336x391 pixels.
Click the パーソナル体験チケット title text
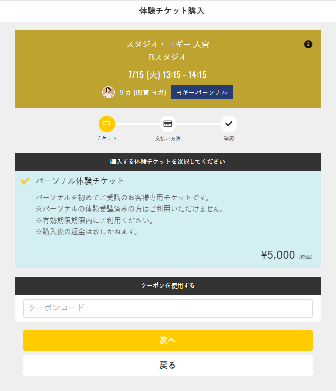coord(80,181)
